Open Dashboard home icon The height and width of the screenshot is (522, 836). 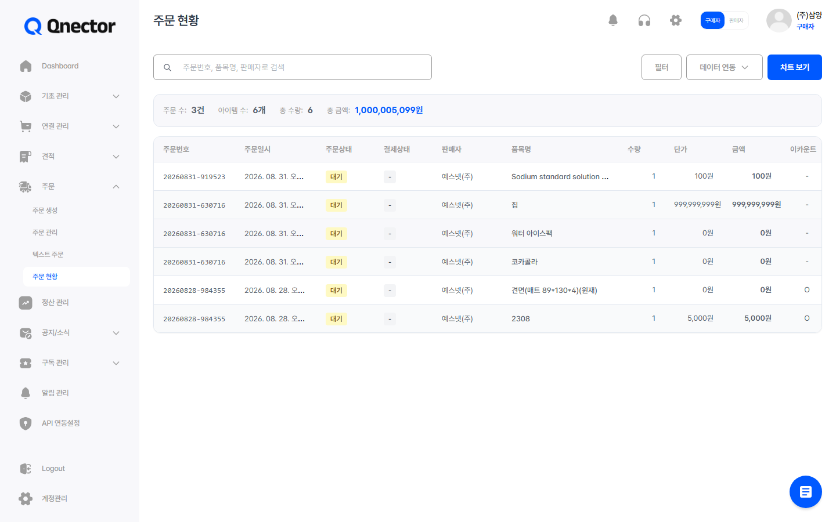point(26,66)
